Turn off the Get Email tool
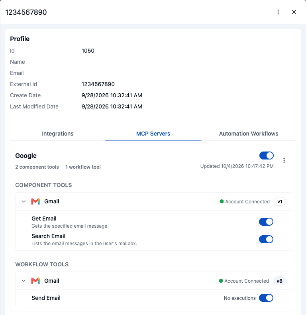306x315 pixels. pos(266,222)
